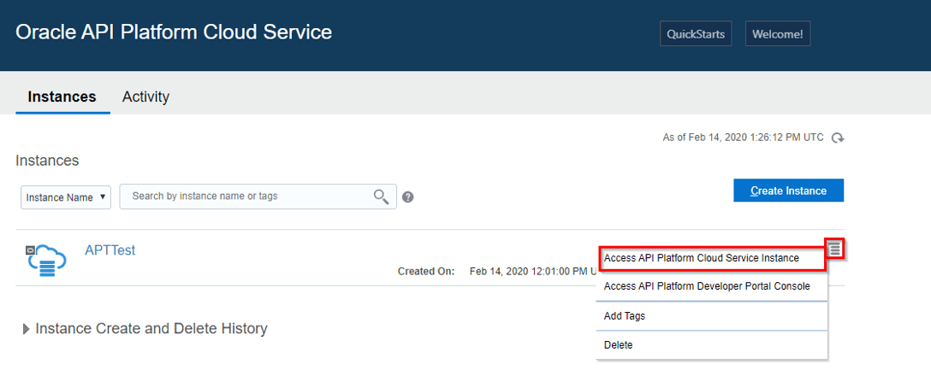Choose Access API Platform Developer Portal Console
The height and width of the screenshot is (376, 931).
point(711,286)
